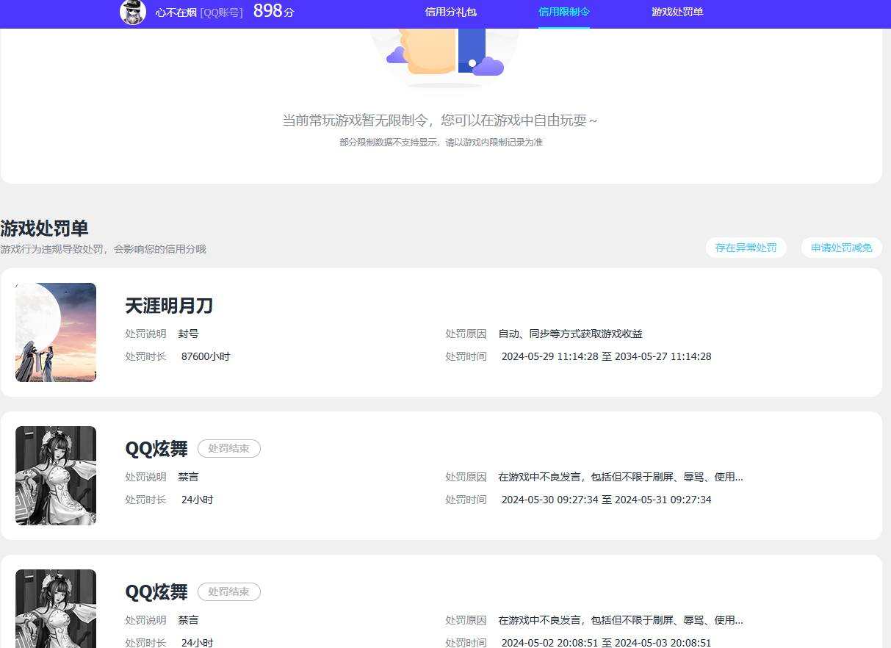This screenshot has width=891, height=648.
Task: Click 禁言 description on 2024-05-30 card
Action: coord(188,477)
